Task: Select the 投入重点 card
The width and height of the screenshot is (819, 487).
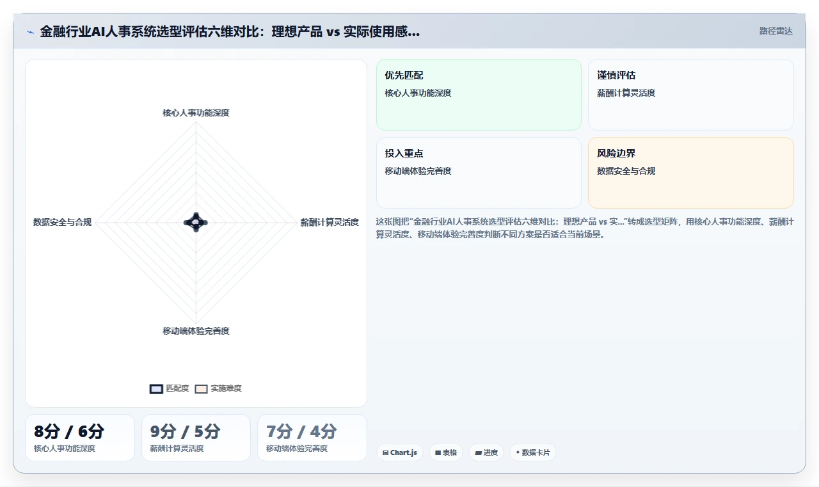Action: (479, 173)
